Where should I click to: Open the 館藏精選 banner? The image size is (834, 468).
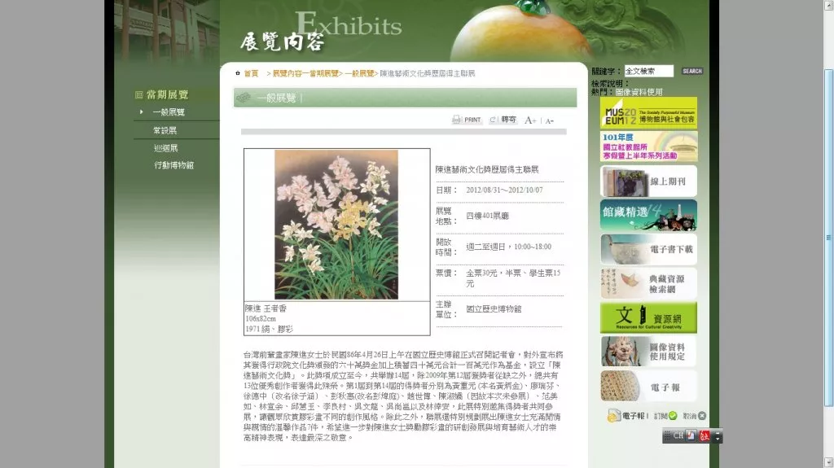click(x=648, y=215)
